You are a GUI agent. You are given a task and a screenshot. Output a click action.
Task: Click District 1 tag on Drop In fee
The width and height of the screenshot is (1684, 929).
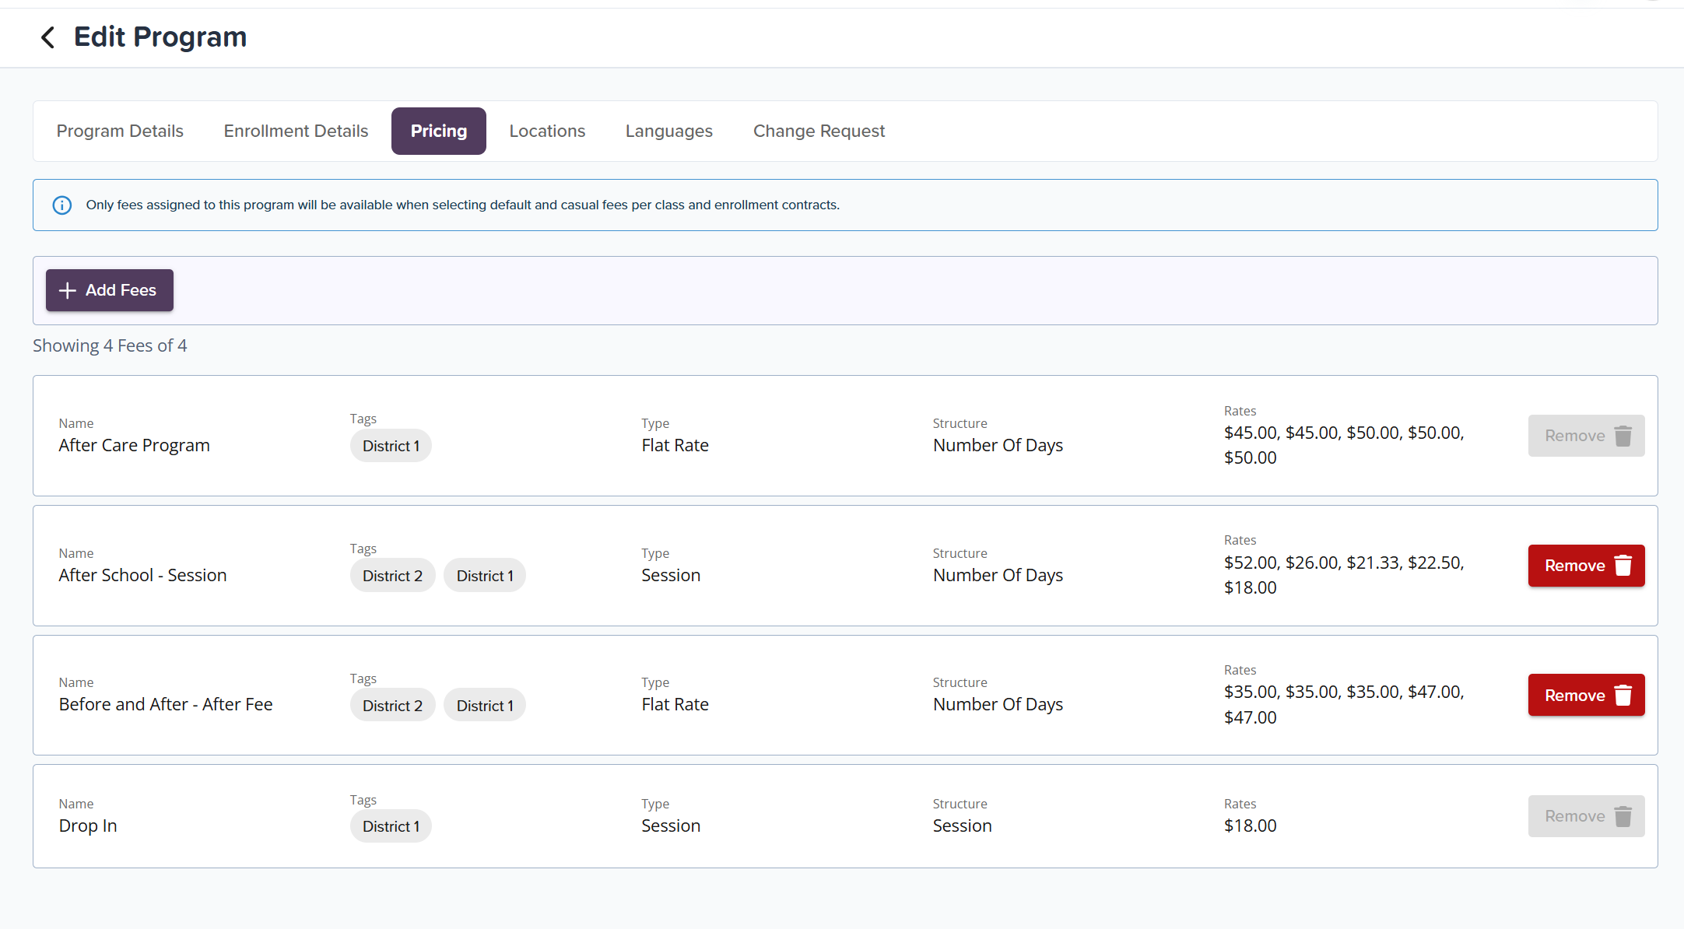[391, 826]
